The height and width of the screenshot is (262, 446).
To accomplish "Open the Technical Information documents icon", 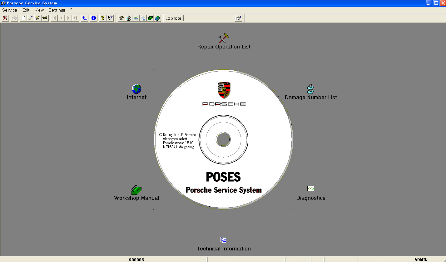I will (x=223, y=240).
